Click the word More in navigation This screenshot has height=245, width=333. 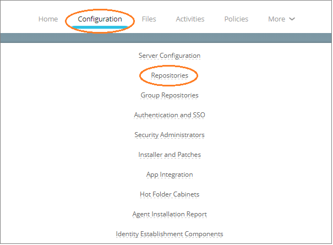point(276,19)
